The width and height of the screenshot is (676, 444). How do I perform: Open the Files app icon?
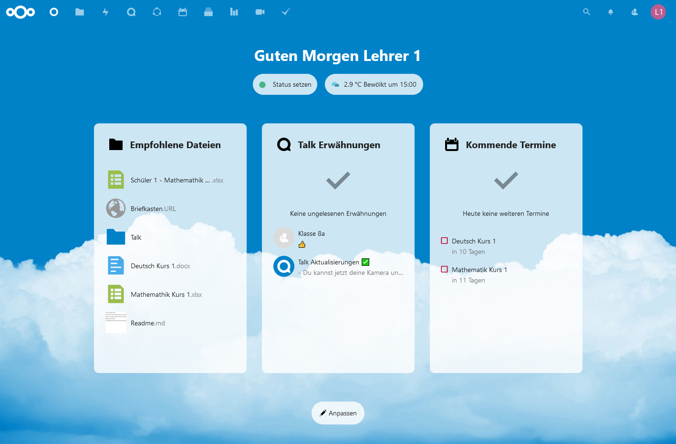coord(80,12)
